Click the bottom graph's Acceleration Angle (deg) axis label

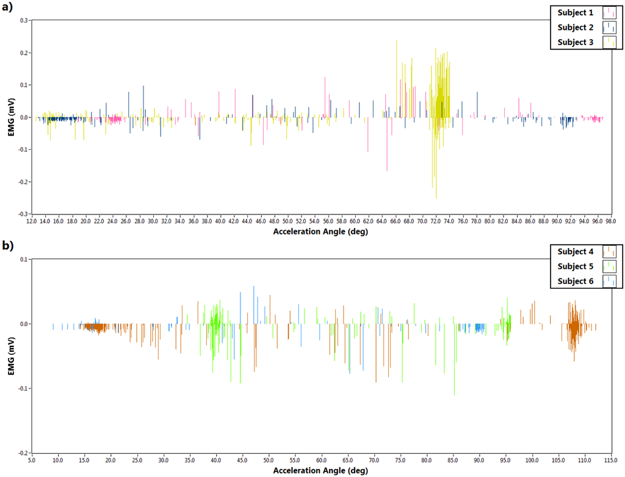pos(320,471)
